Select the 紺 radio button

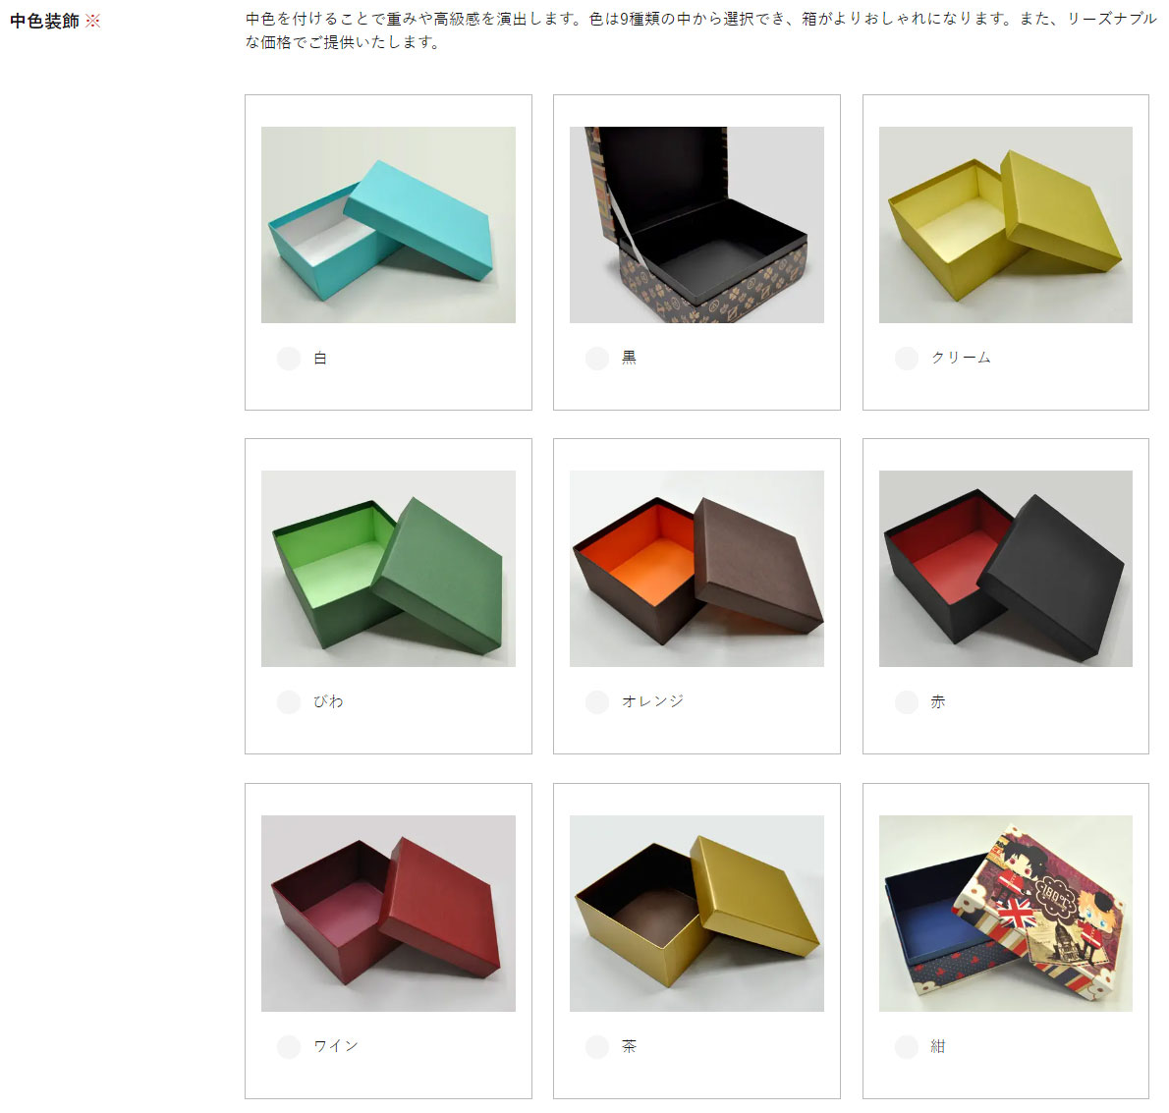(x=907, y=1046)
